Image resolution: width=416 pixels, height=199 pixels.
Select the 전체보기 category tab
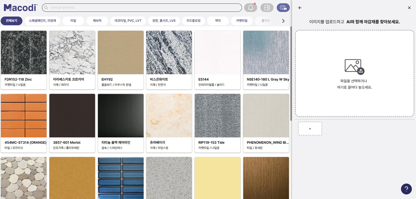point(11,21)
